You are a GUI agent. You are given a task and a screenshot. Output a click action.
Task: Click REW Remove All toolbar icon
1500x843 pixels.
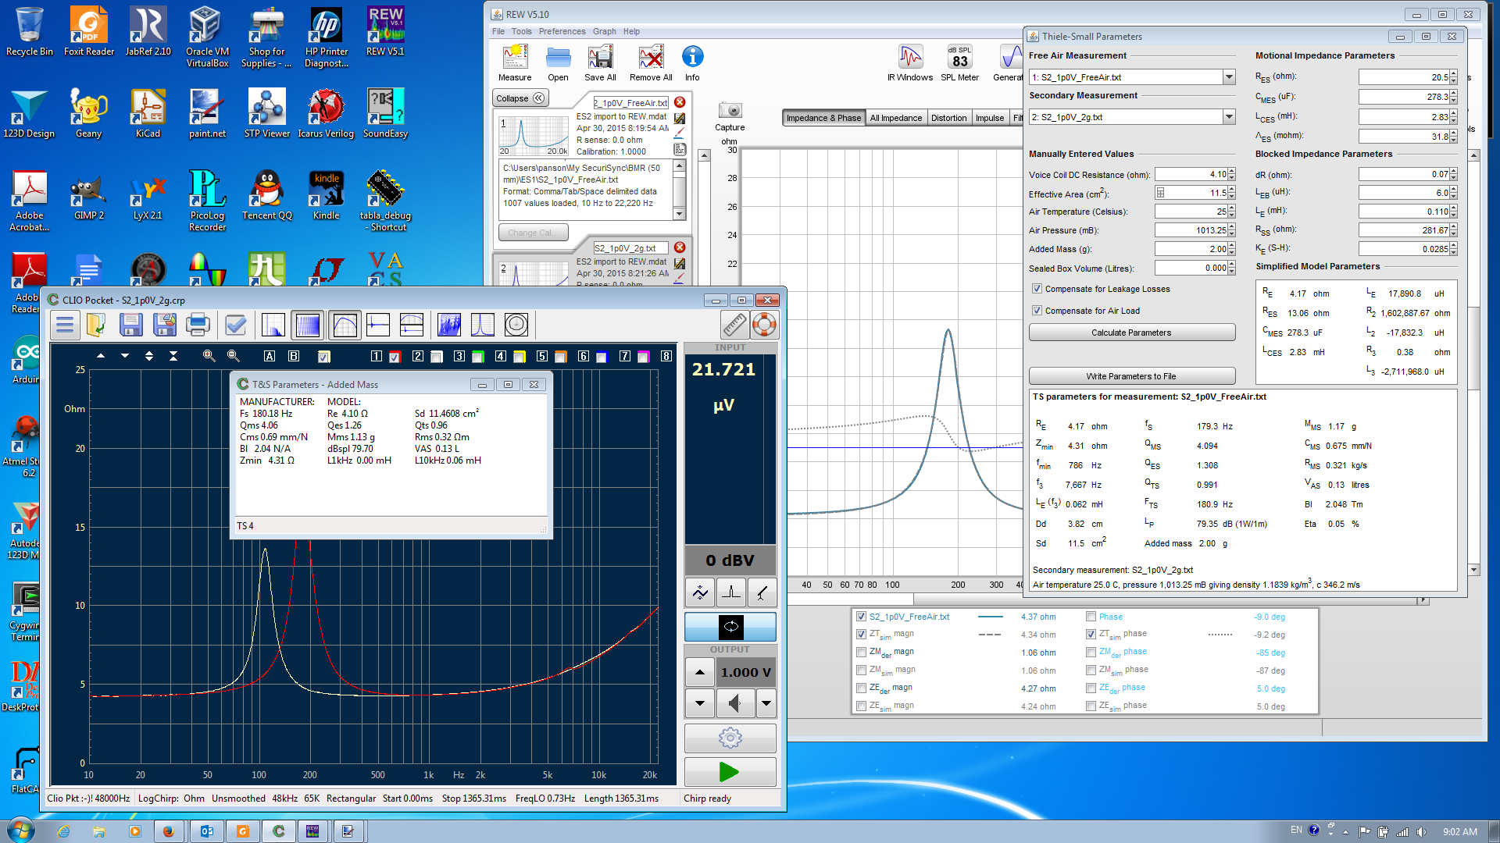651,63
